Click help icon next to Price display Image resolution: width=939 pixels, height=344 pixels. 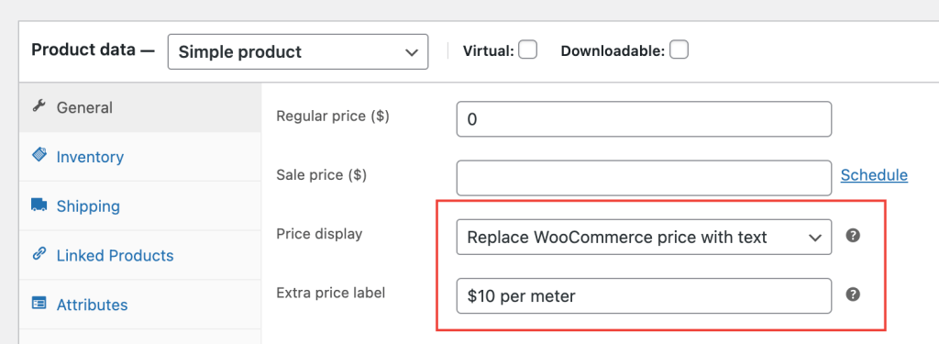[x=854, y=236]
